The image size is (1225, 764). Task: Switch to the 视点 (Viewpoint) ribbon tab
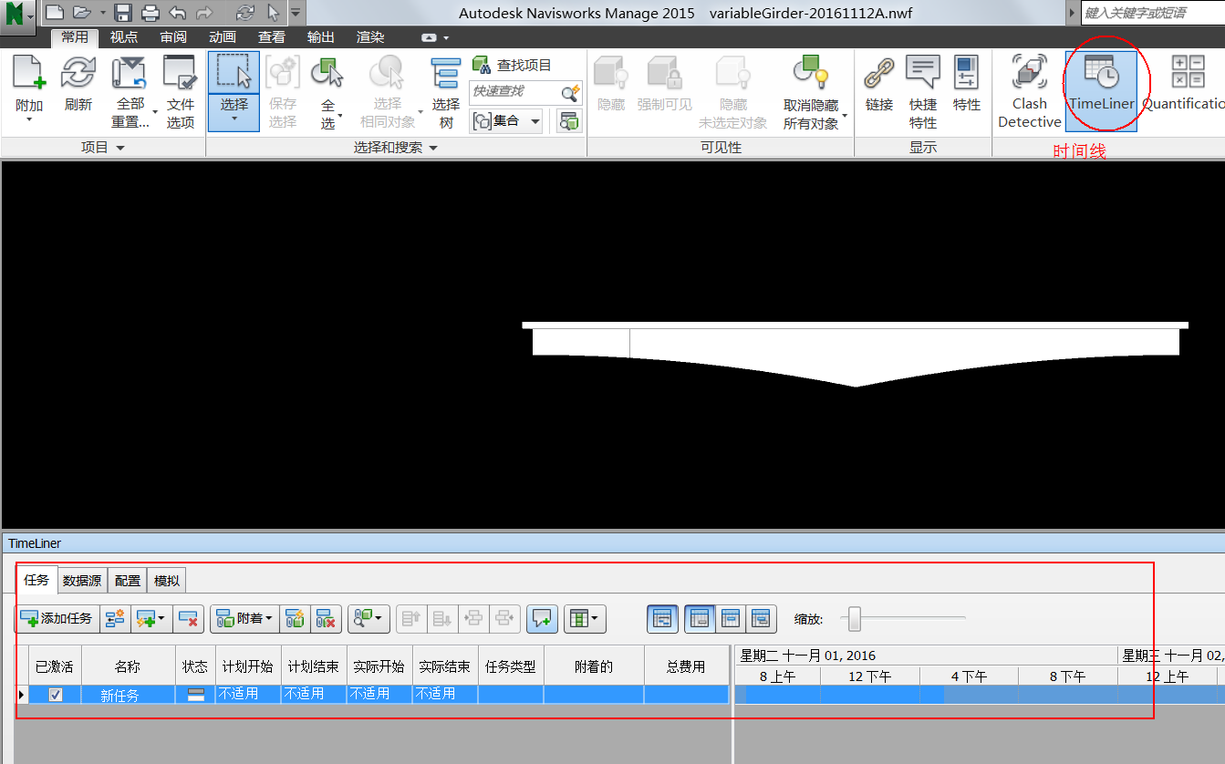point(124,37)
